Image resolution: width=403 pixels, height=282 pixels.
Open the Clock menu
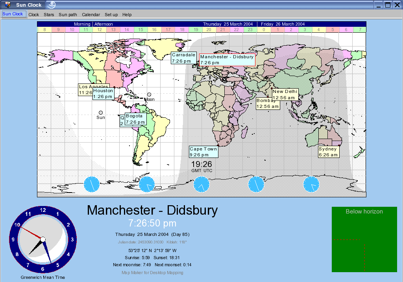[x=33, y=15]
